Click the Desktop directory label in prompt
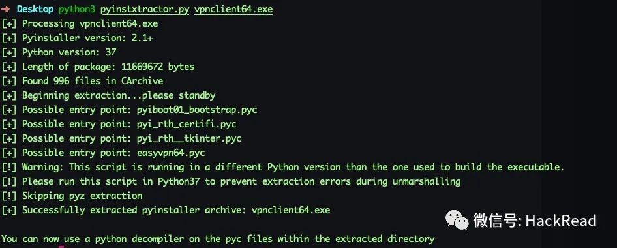This screenshot has height=248, width=617. [x=35, y=9]
